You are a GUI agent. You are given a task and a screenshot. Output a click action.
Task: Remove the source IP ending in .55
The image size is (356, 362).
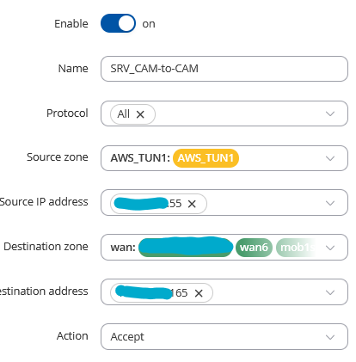(192, 204)
